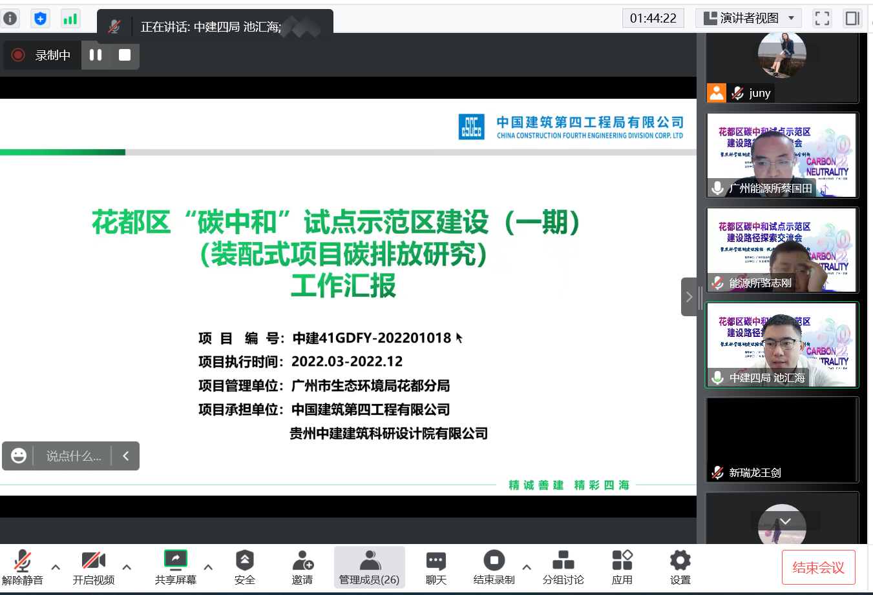Collapse the participant video sidebar arrow

pyautogui.click(x=689, y=297)
